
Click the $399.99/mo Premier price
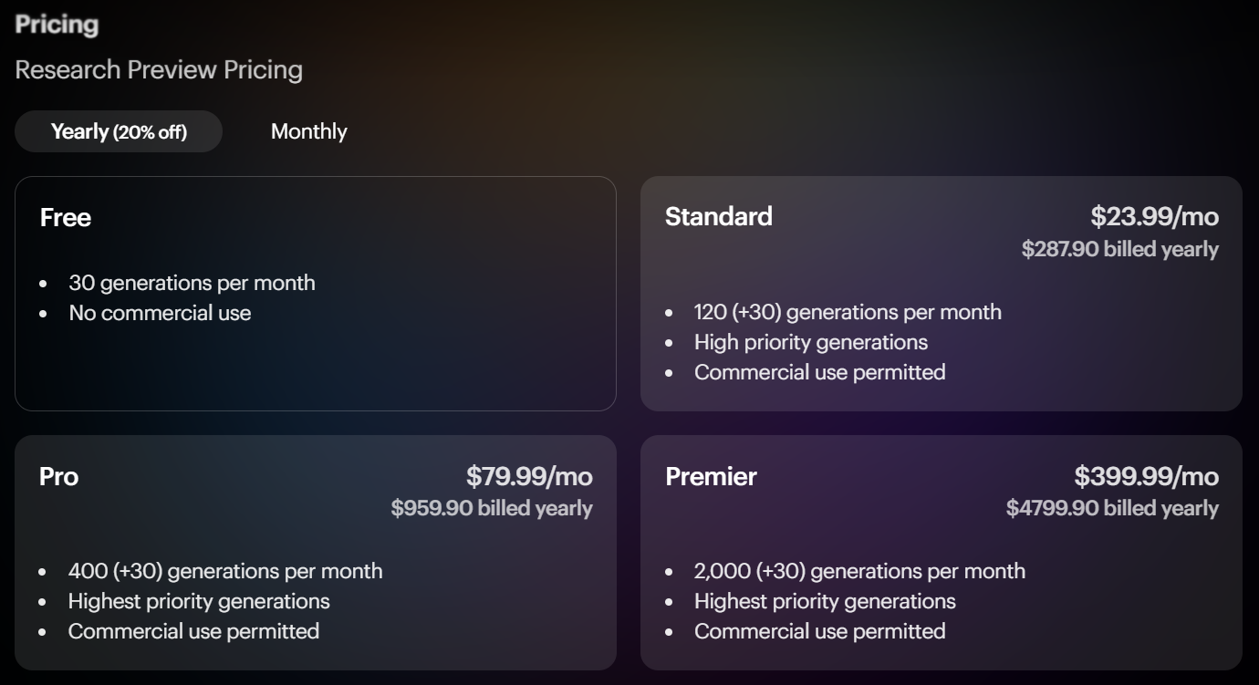coord(1146,476)
